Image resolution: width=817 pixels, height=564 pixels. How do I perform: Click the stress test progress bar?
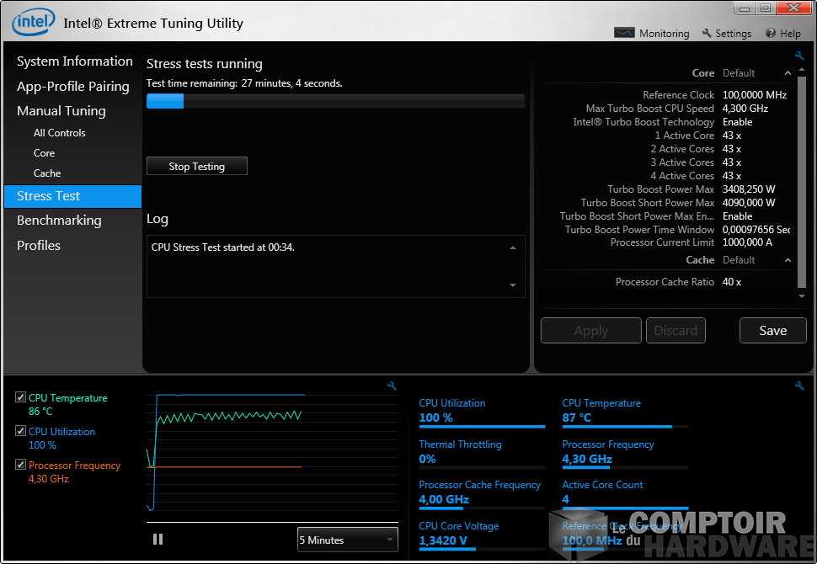pos(335,100)
